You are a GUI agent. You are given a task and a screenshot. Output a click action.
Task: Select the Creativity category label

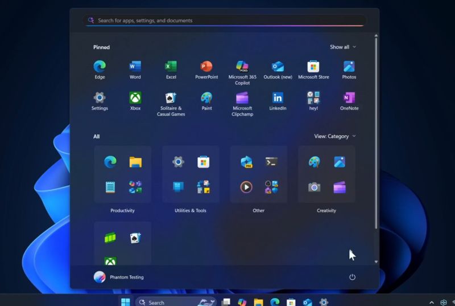point(326,210)
